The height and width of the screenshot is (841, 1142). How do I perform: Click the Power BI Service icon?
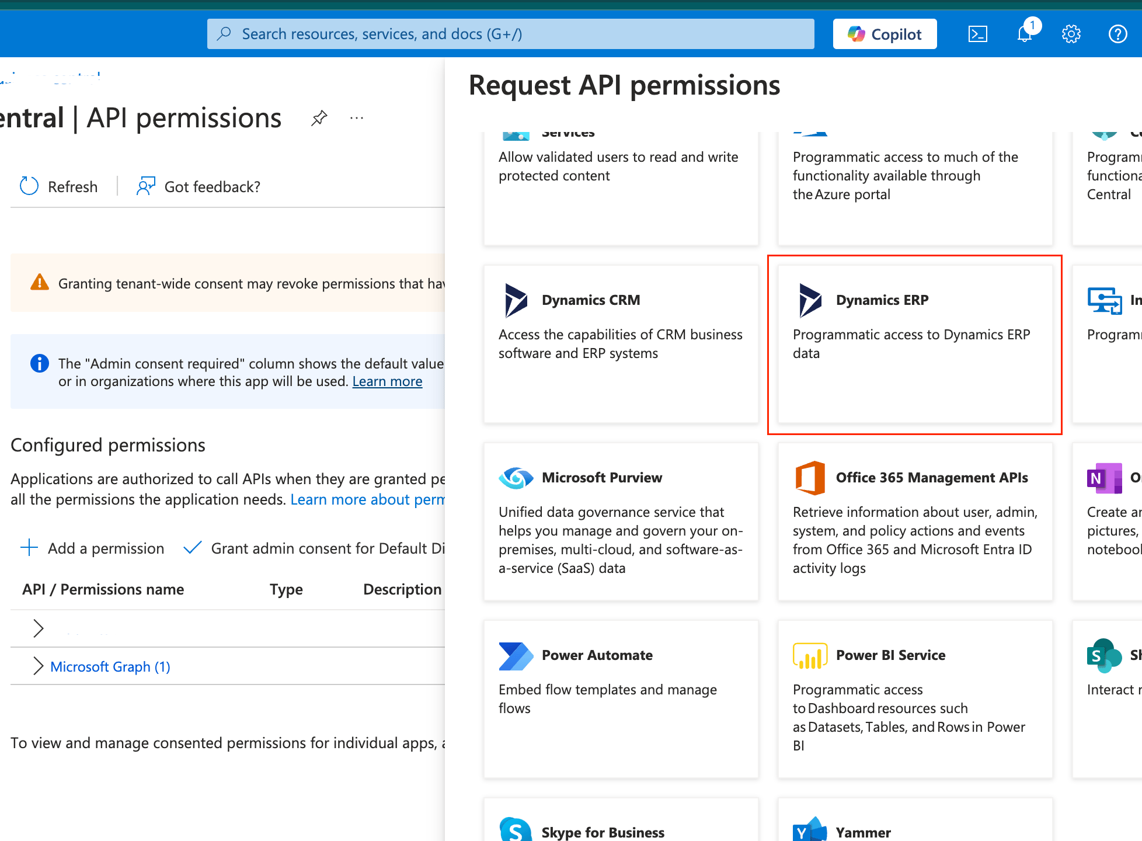click(x=810, y=656)
